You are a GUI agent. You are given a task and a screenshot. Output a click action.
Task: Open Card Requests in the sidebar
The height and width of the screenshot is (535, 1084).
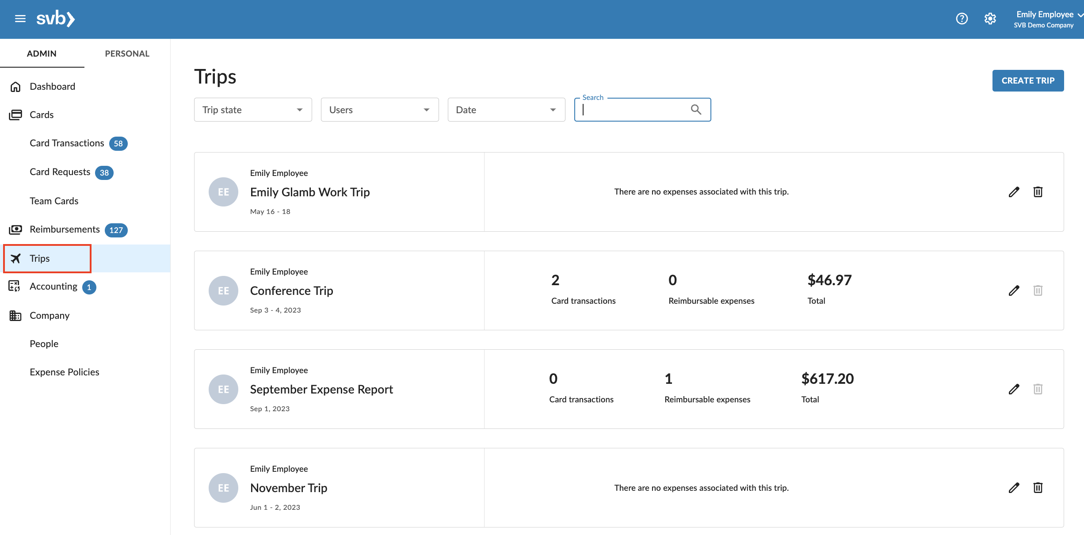(60, 172)
